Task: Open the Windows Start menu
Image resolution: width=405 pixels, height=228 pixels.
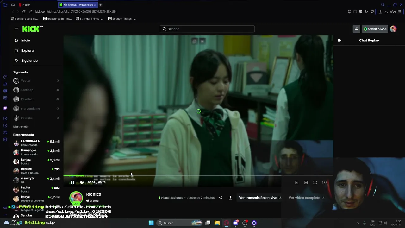Action: (151, 223)
